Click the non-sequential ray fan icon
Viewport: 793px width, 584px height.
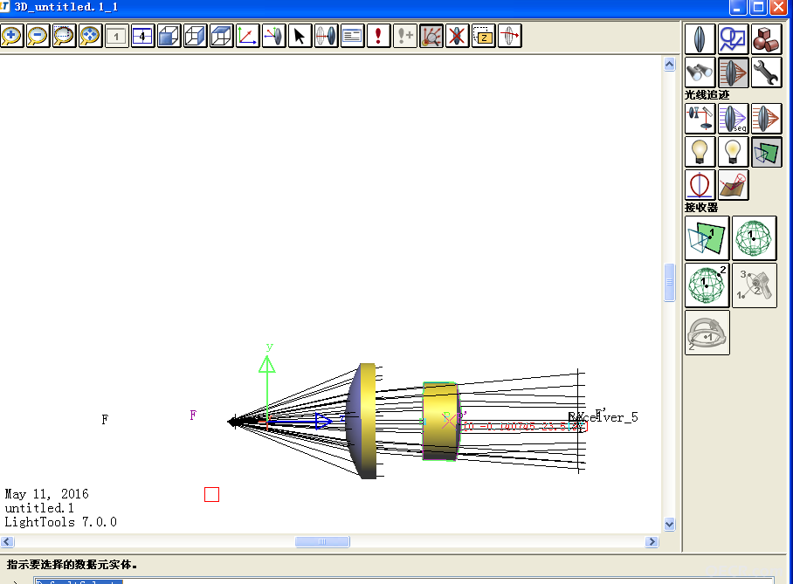click(767, 119)
